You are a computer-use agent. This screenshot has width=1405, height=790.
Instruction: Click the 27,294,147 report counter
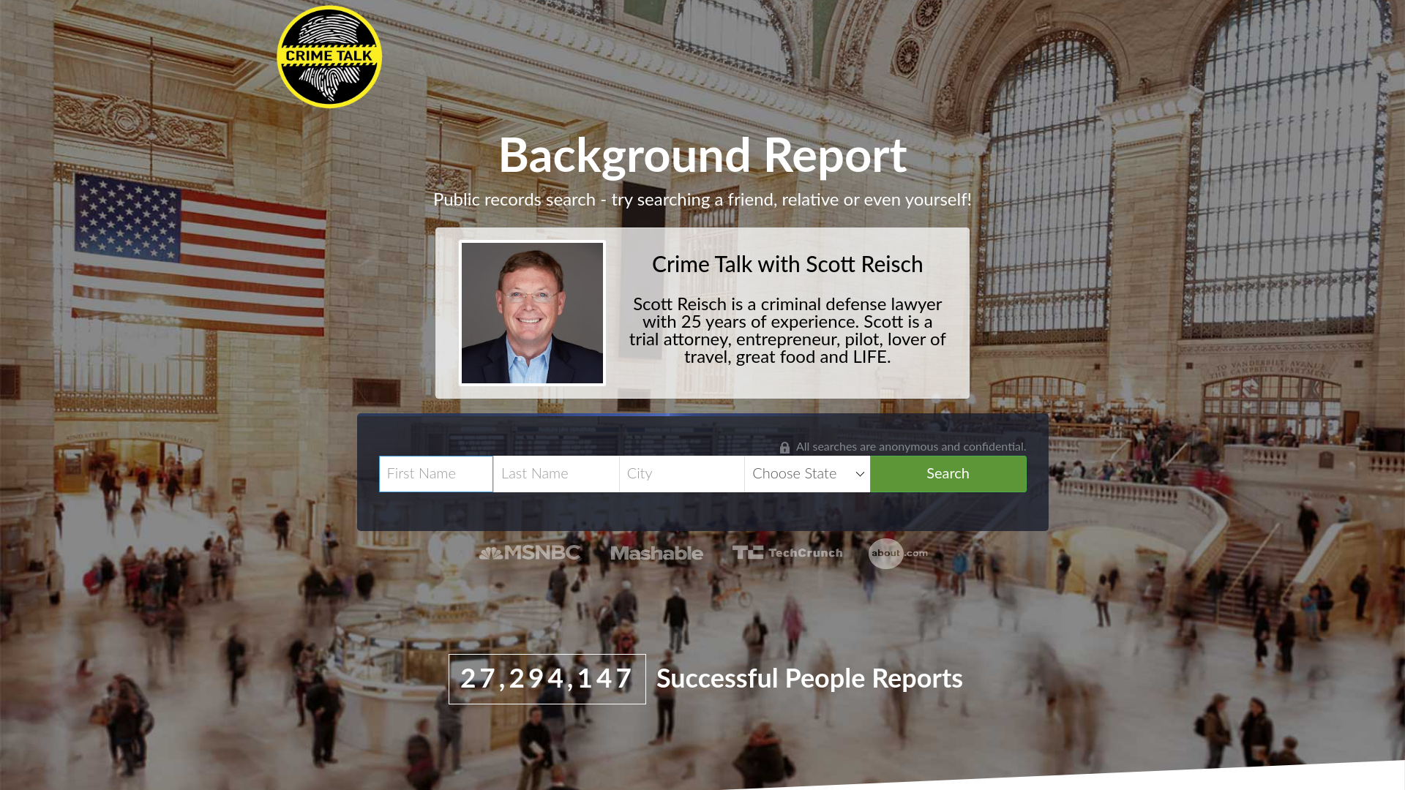547,679
